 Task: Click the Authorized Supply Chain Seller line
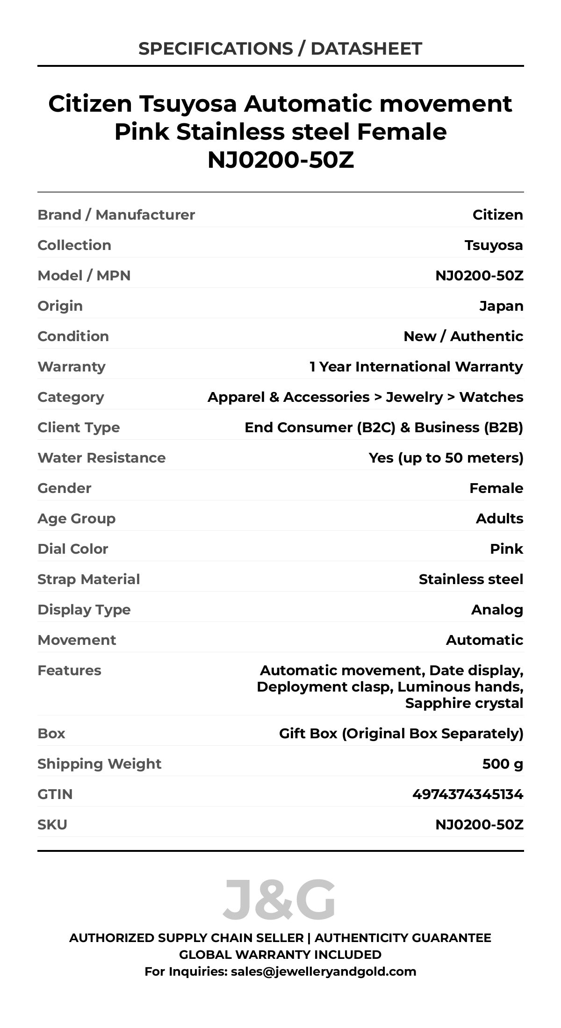click(x=280, y=938)
